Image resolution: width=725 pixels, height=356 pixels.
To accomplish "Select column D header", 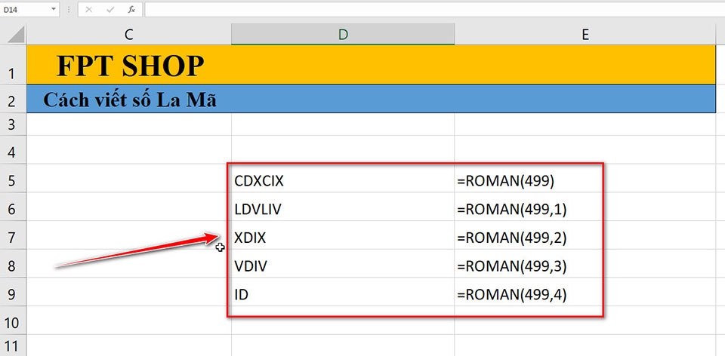I will coord(343,34).
